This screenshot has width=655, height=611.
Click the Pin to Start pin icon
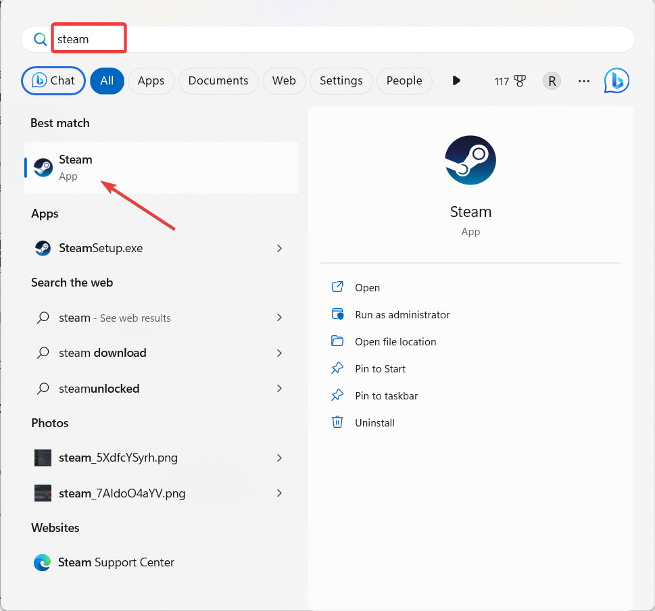pos(337,368)
